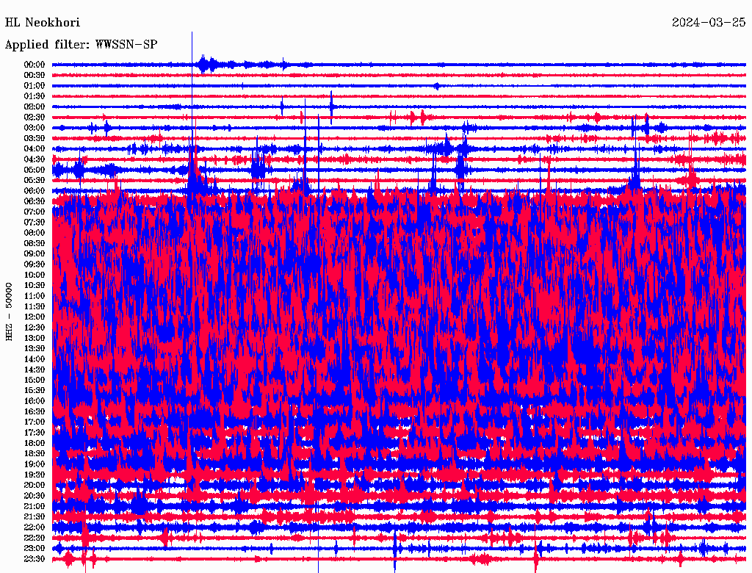Select the 23:00 time label
This screenshot has width=752, height=573.
click(x=35, y=549)
